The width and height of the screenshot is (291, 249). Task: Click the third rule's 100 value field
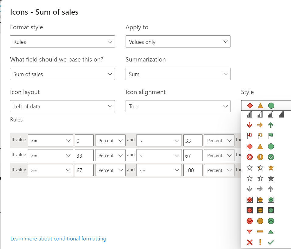(193, 170)
